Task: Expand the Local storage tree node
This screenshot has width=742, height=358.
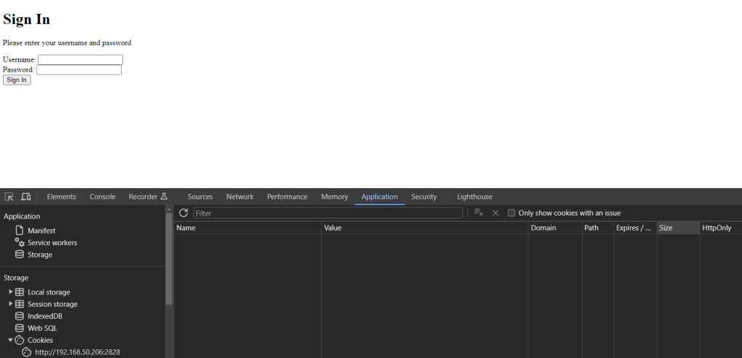Action: click(11, 292)
